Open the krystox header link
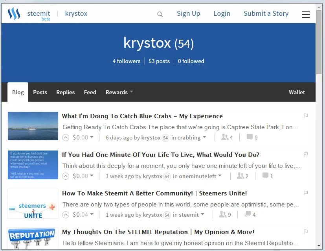This screenshot has height=251, width=325. click(76, 13)
